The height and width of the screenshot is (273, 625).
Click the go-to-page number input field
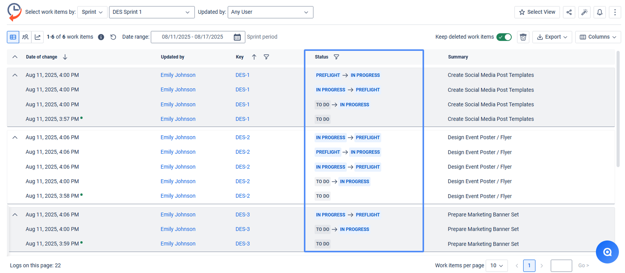[561, 265]
